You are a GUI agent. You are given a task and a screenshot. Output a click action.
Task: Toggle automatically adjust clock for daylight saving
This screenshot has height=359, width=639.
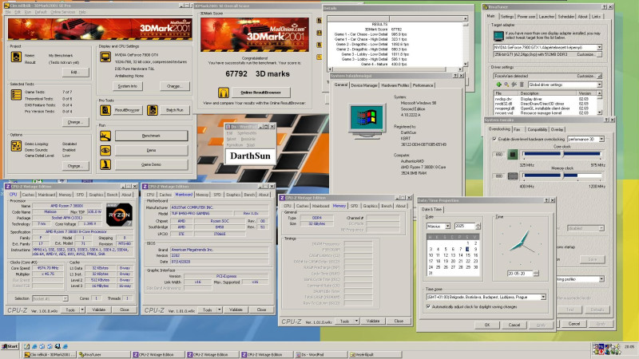pos(428,306)
